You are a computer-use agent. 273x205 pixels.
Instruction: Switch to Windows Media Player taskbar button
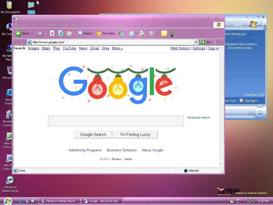59,201
